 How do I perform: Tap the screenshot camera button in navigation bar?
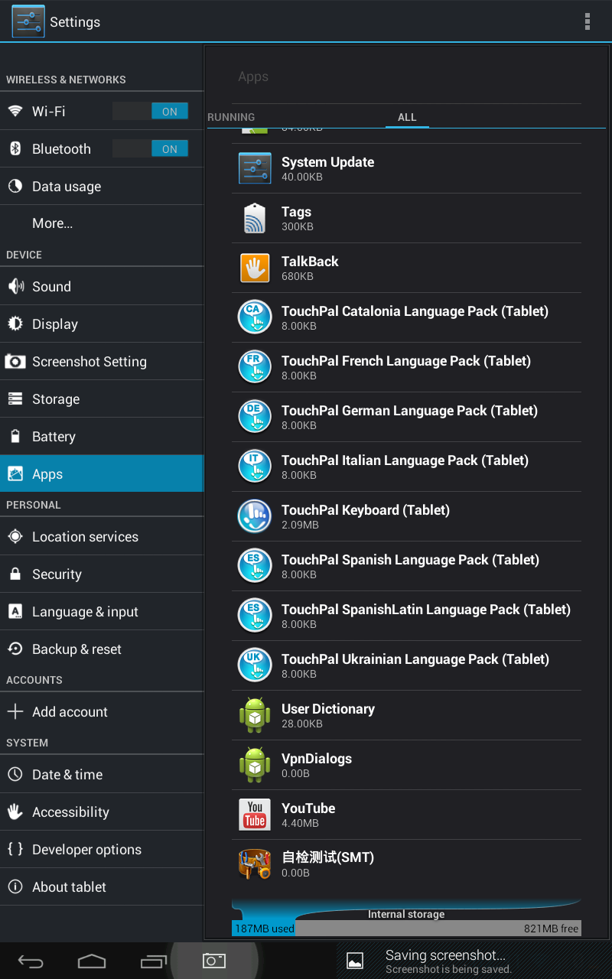(214, 961)
